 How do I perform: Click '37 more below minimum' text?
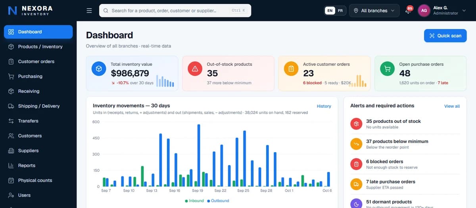pyautogui.click(x=229, y=83)
